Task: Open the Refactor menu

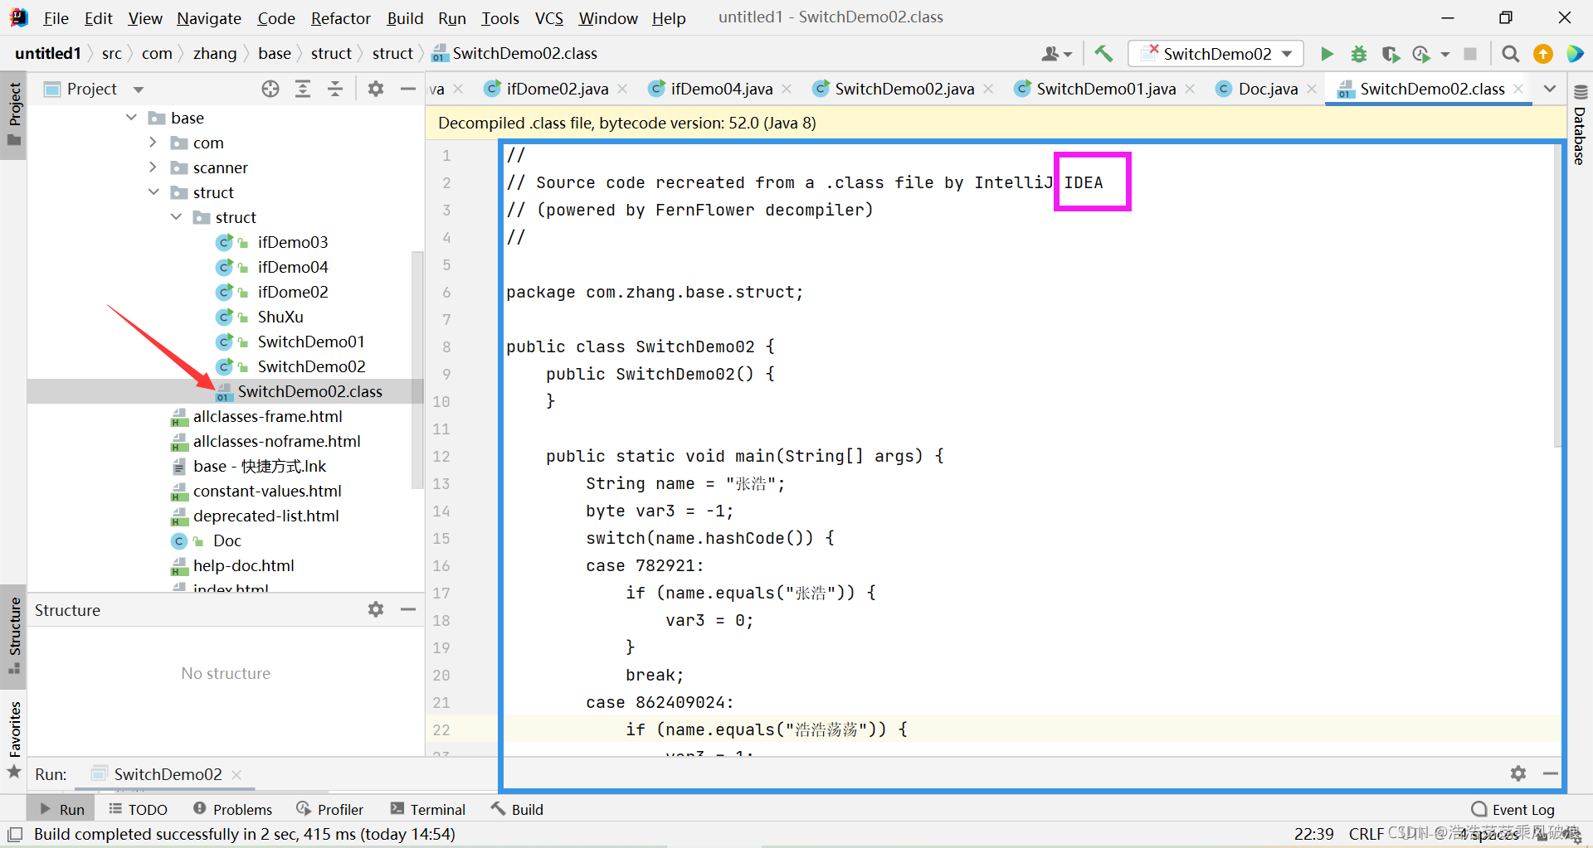Action: 340,17
